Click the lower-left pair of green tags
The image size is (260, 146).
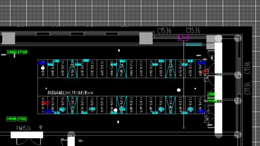click(17, 119)
